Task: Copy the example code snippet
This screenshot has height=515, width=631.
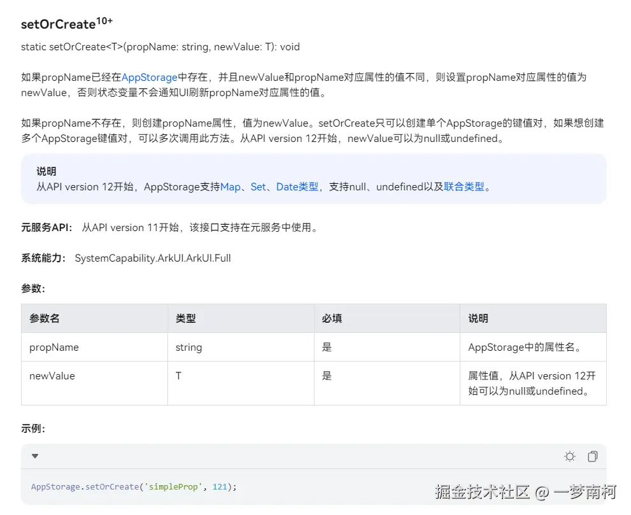Action: 592,456
